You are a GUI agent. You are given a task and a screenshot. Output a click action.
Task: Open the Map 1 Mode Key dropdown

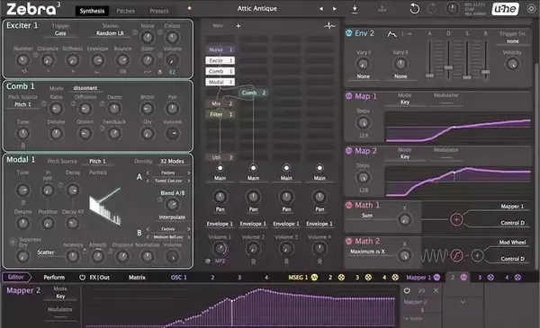405,102
